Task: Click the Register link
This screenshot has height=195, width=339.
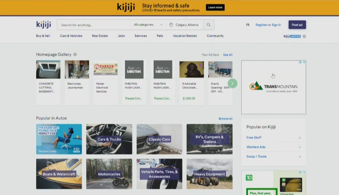Action: [261, 25]
